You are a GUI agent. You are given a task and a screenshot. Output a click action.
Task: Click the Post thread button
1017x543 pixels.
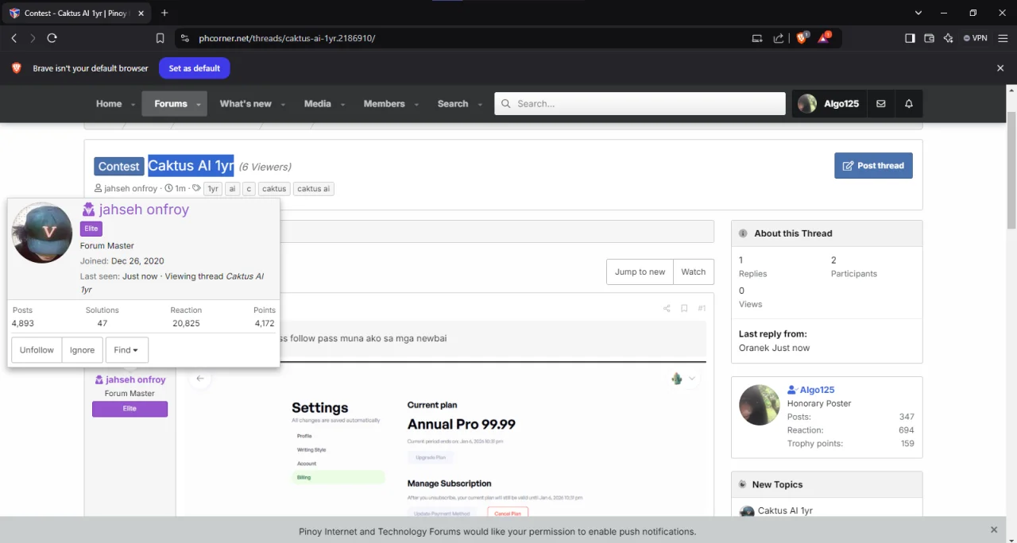(873, 166)
